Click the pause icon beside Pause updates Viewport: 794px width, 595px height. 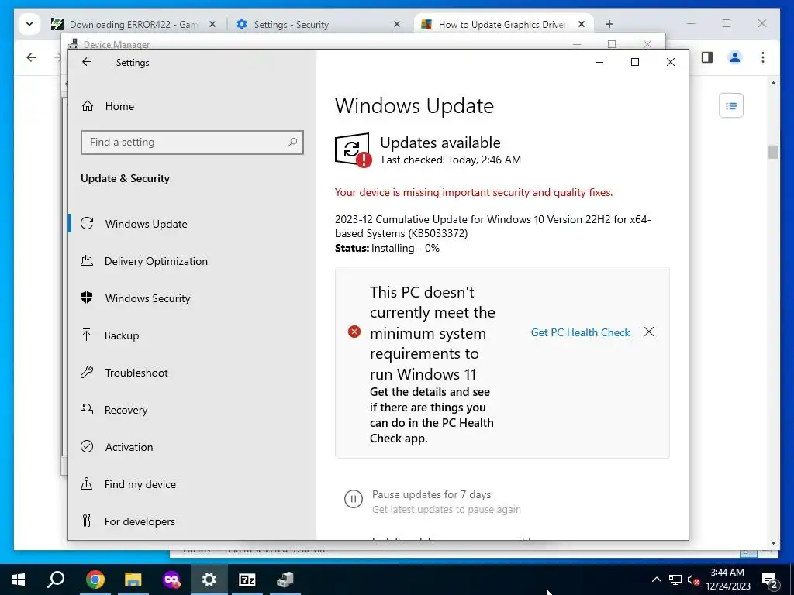354,499
